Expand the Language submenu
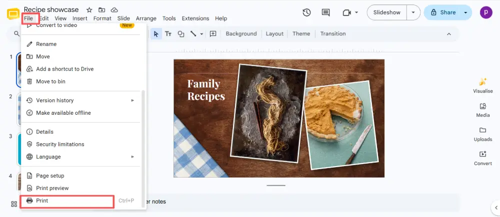 click(80, 157)
